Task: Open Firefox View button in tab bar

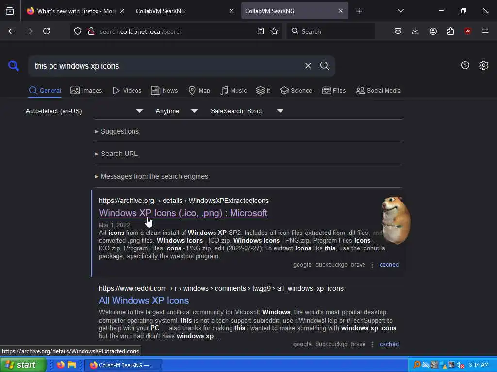Action: click(x=10, y=11)
